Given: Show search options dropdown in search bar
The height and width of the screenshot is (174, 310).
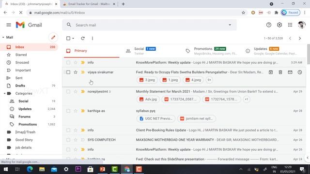Looking at the screenshot, I should 230,25.
